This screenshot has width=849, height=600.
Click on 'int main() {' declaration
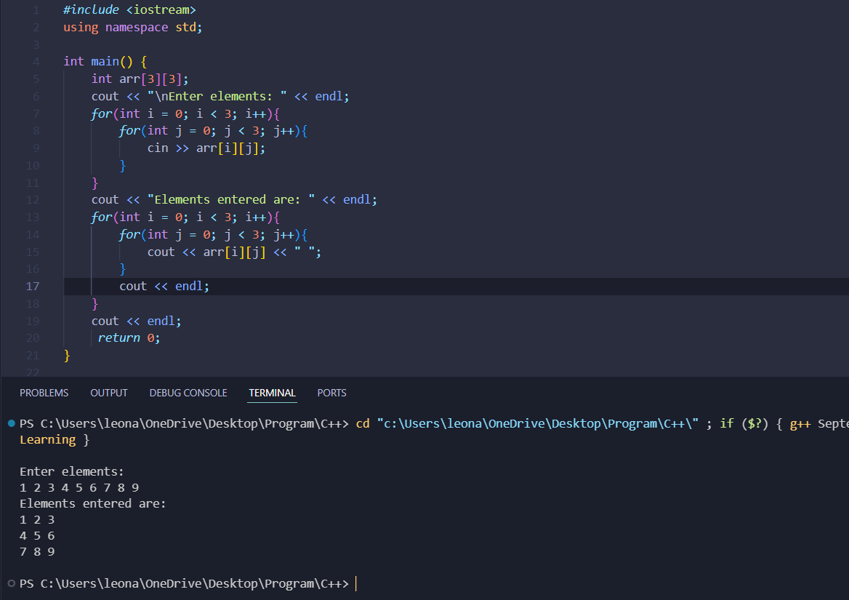(x=105, y=61)
